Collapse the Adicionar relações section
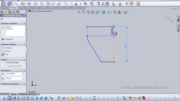Image resolution: width=180 pixels, height=101 pixels. tap(24, 44)
